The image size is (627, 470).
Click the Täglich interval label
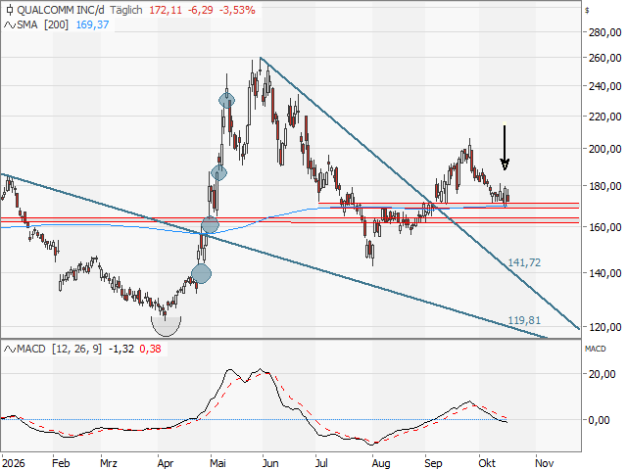126,10
